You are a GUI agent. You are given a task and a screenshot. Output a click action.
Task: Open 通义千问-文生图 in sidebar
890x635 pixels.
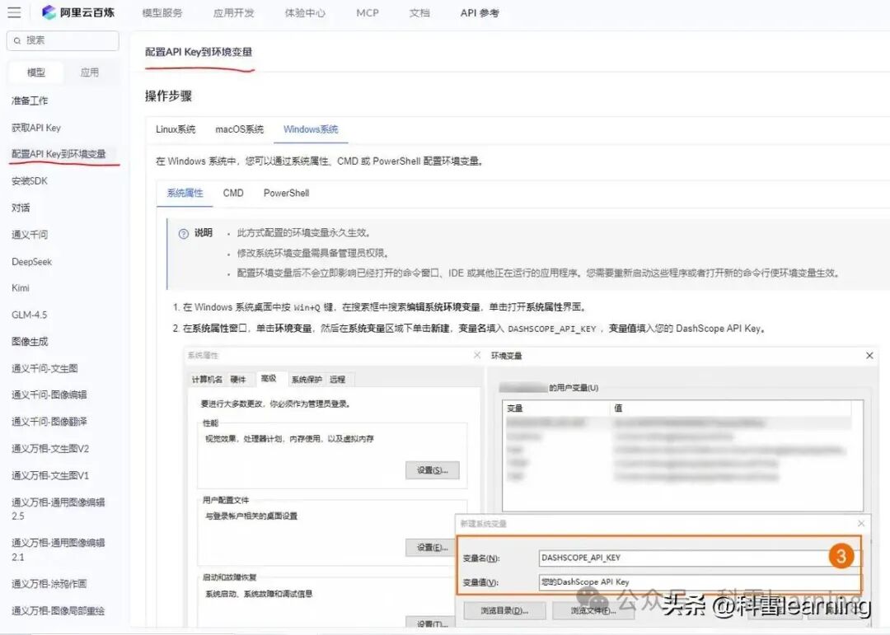(x=44, y=368)
